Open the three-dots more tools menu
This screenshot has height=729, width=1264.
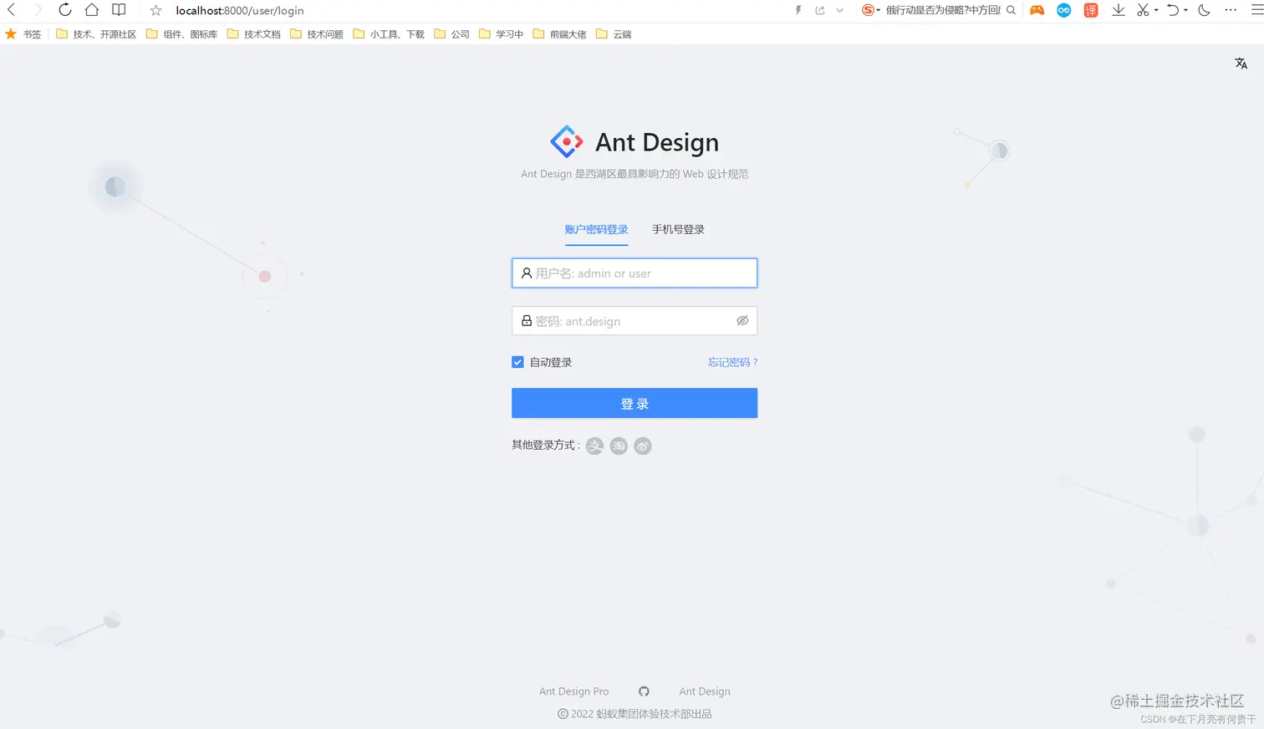click(x=1231, y=10)
